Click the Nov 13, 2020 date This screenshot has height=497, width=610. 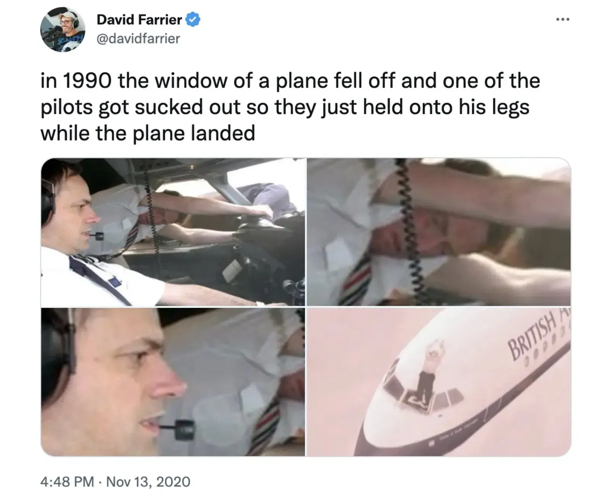pyautogui.click(x=148, y=482)
